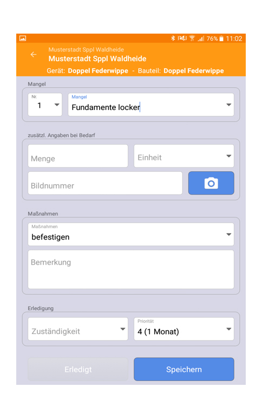
Task: Click the Erledigt button
Action: tap(78, 369)
